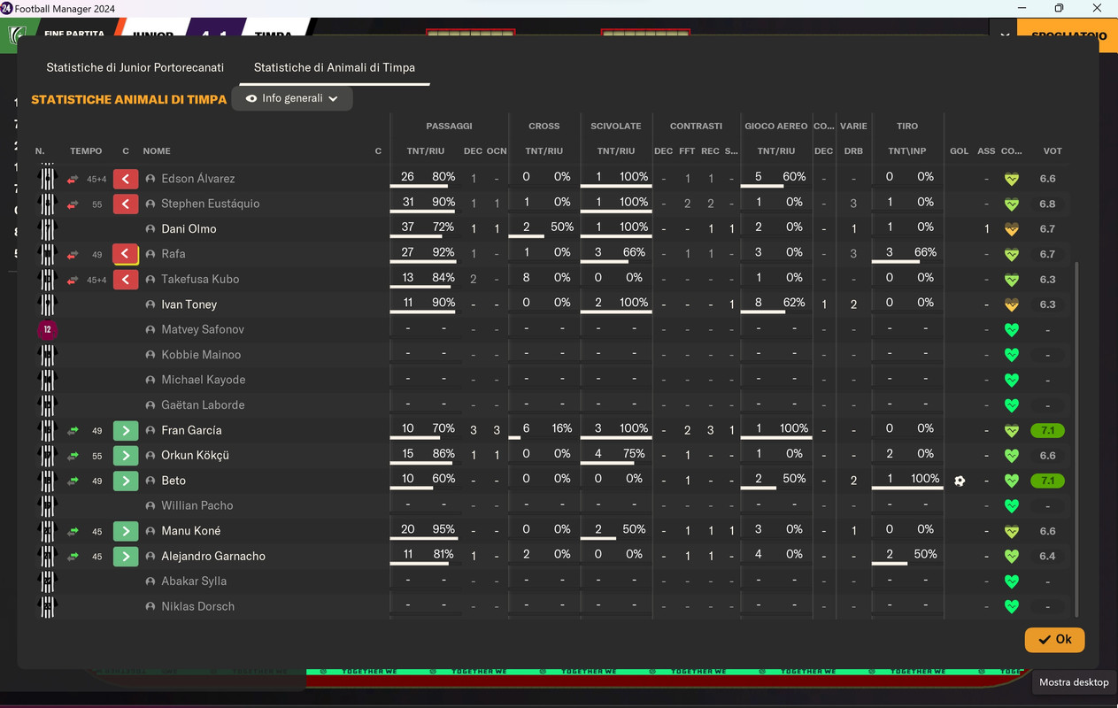Screen dimensions: 1118x708
Task: Sort by the GOL column header
Action: 960,151
